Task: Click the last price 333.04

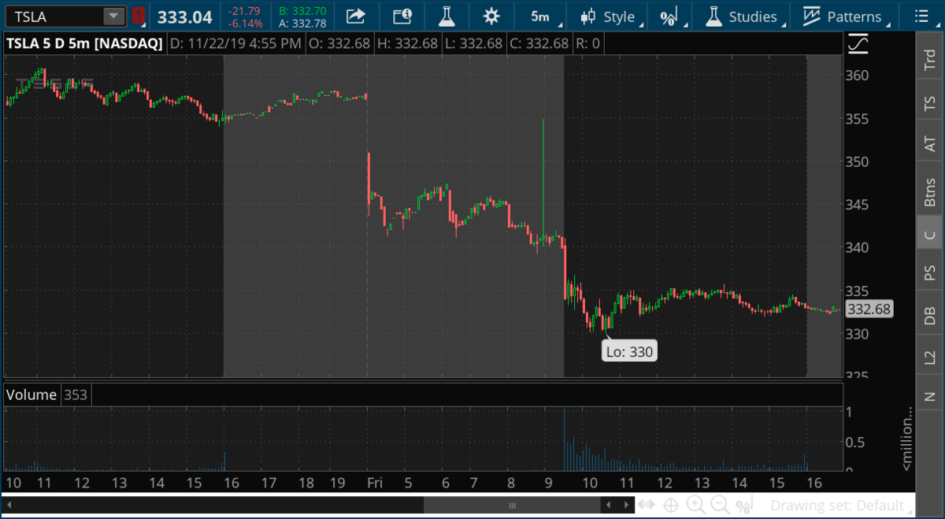Action: [x=185, y=17]
